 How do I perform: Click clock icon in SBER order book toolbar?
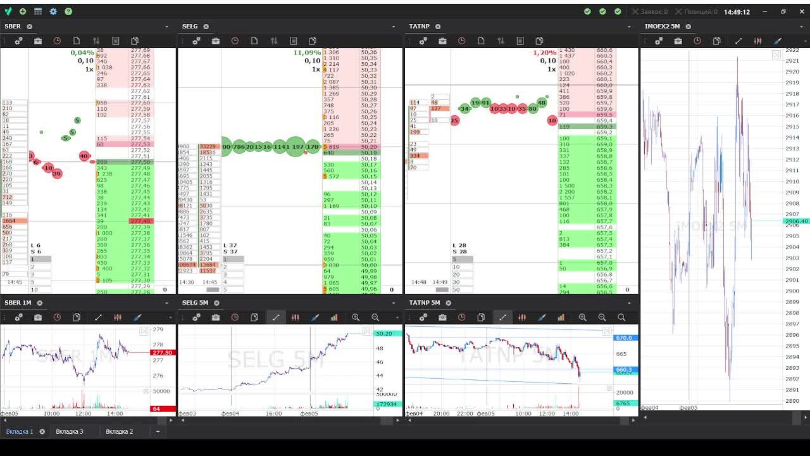click(x=57, y=41)
